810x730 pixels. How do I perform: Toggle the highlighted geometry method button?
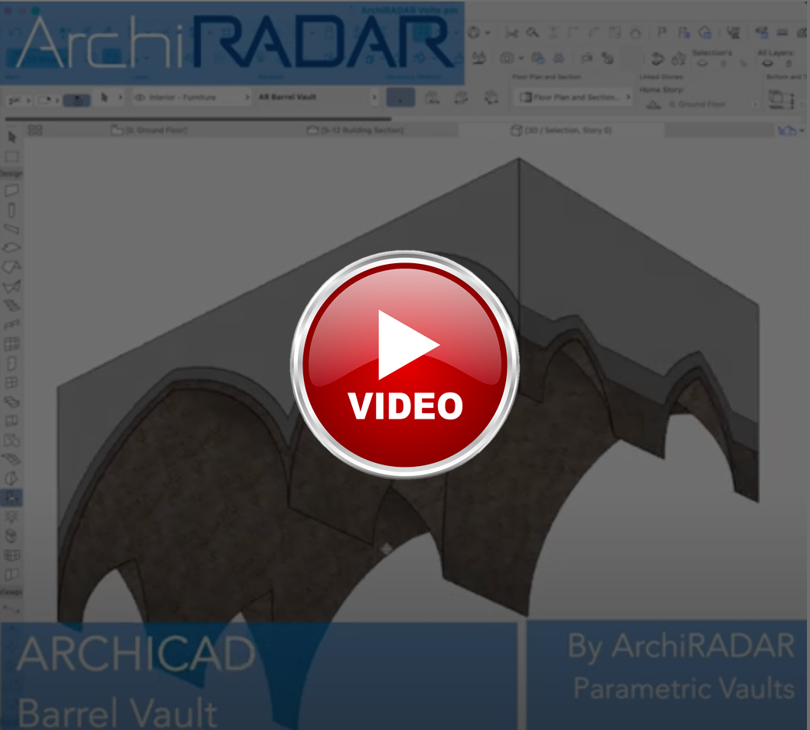(400, 98)
